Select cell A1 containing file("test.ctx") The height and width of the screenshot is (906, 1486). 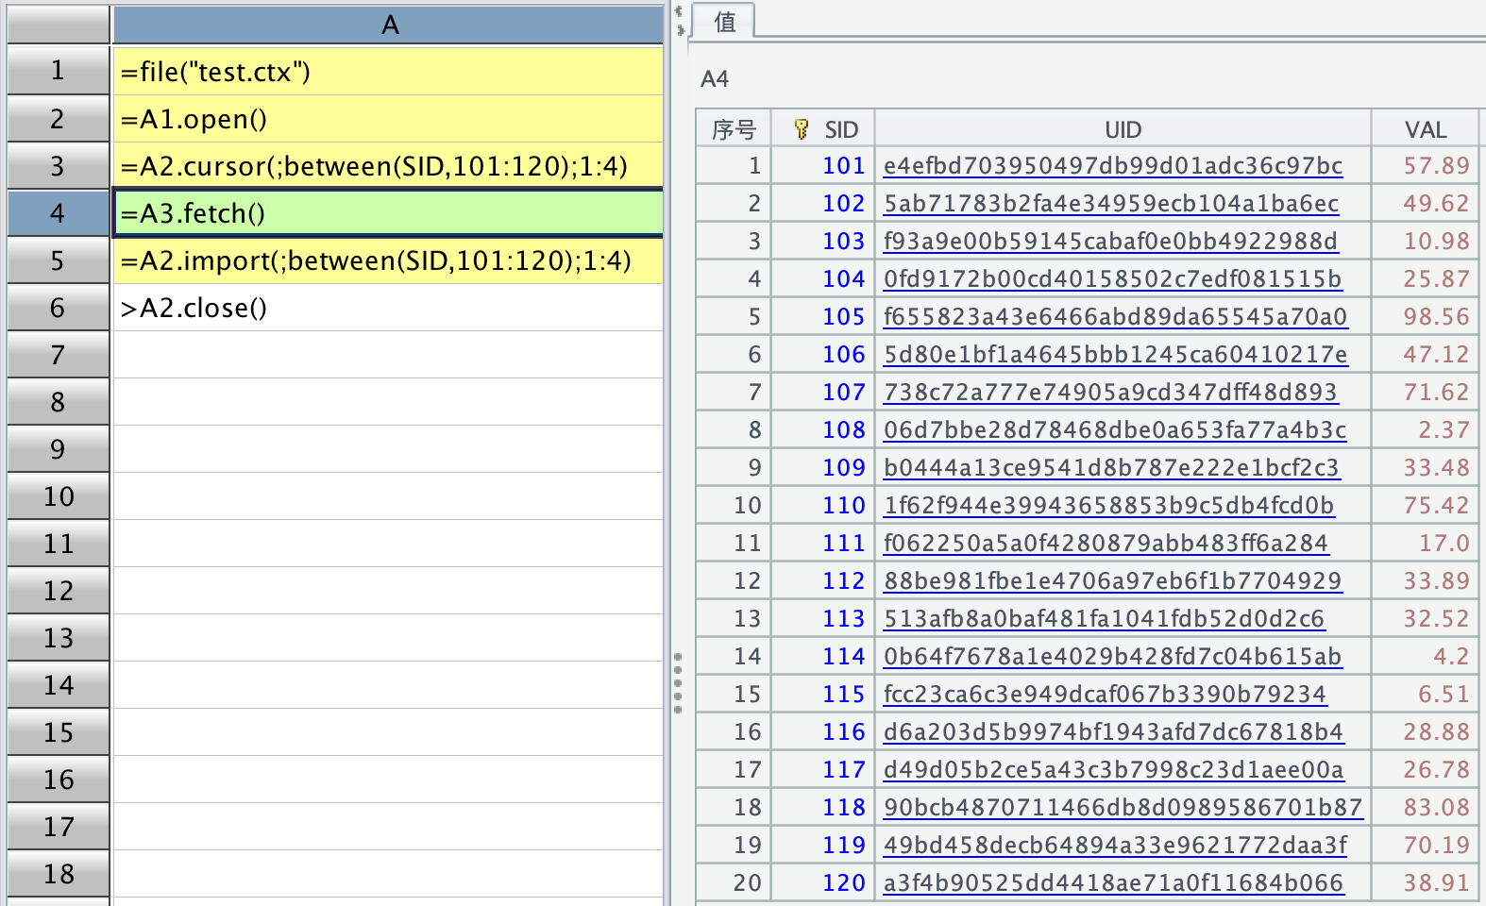387,72
